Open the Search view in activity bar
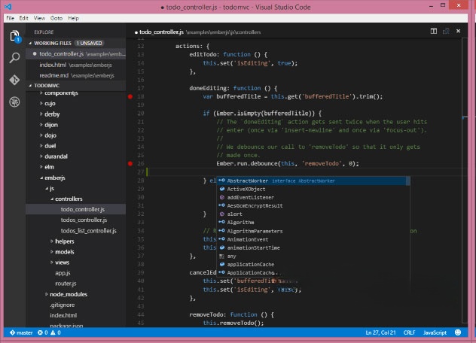Screen dimensions: 476x343 14,58
